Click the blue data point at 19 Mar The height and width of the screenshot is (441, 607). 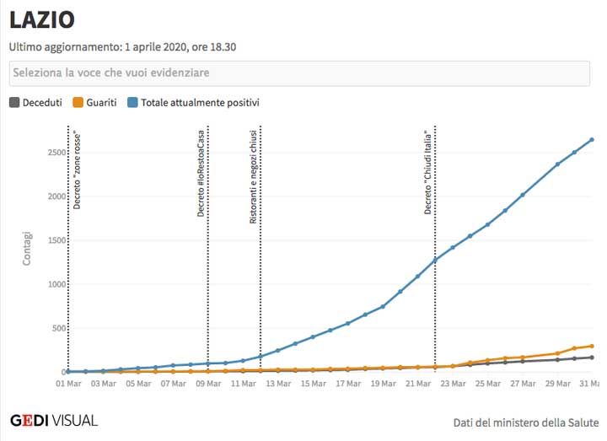383,306
